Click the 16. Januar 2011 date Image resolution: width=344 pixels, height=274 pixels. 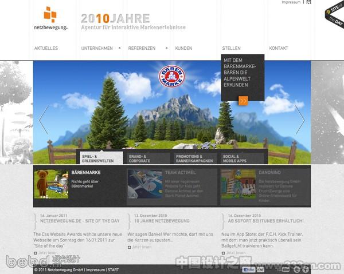coord(53,216)
